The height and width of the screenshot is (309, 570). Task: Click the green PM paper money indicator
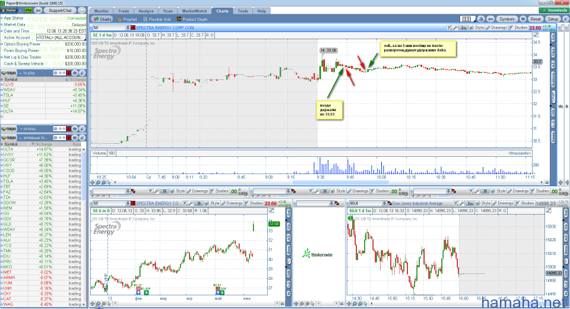tap(28, 11)
